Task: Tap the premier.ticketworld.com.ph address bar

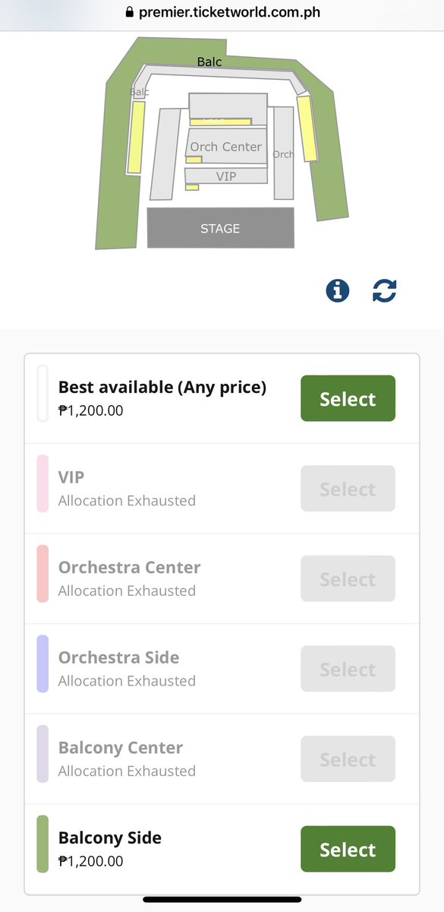Action: 222,13
